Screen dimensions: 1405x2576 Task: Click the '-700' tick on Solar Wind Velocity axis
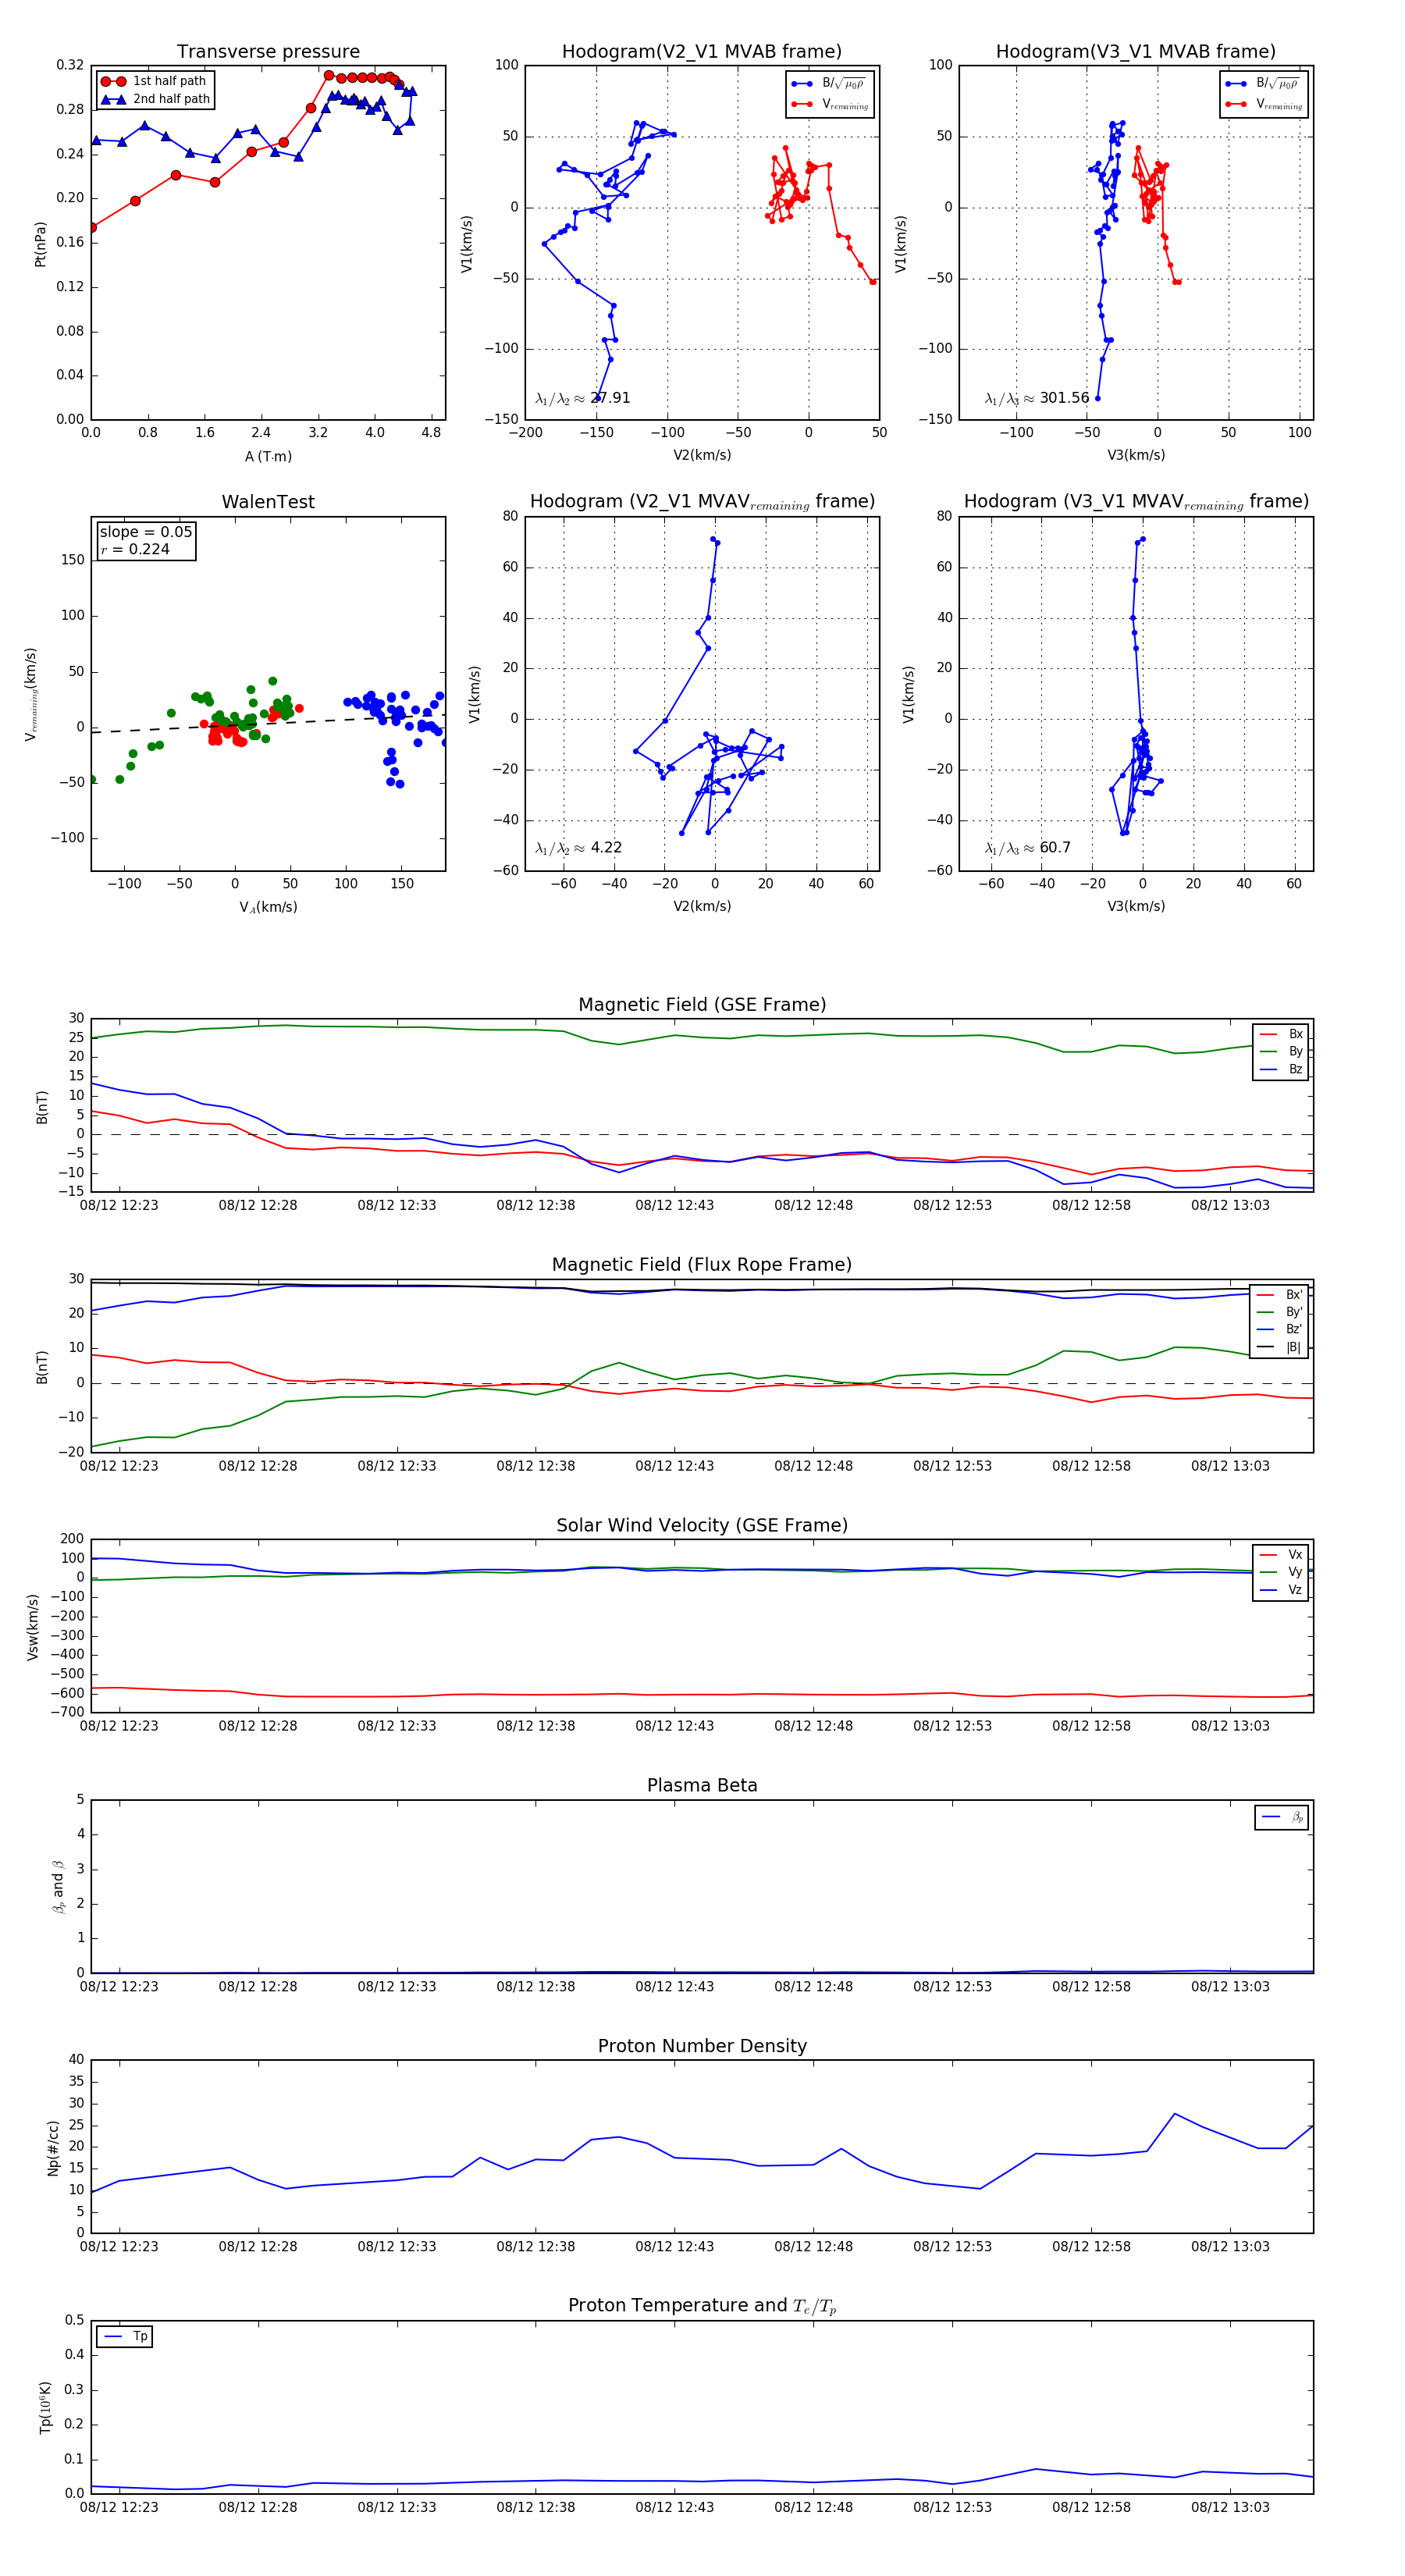point(66,1712)
